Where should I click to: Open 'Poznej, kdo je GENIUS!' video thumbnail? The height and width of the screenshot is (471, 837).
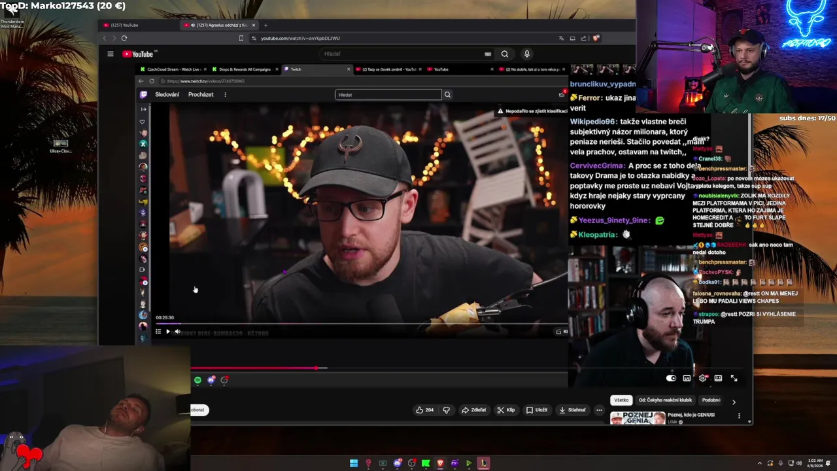(638, 417)
